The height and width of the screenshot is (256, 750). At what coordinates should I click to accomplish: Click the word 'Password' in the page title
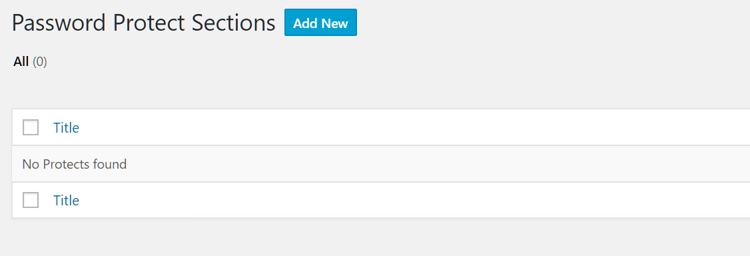[x=59, y=23]
